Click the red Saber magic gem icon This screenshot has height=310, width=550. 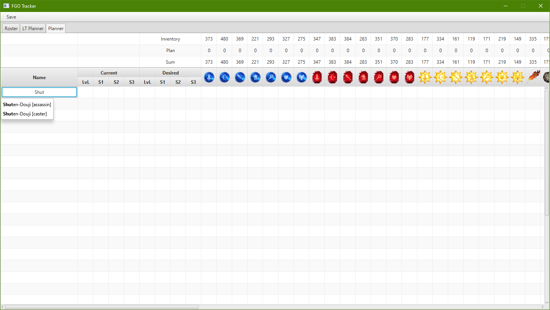pos(317,77)
